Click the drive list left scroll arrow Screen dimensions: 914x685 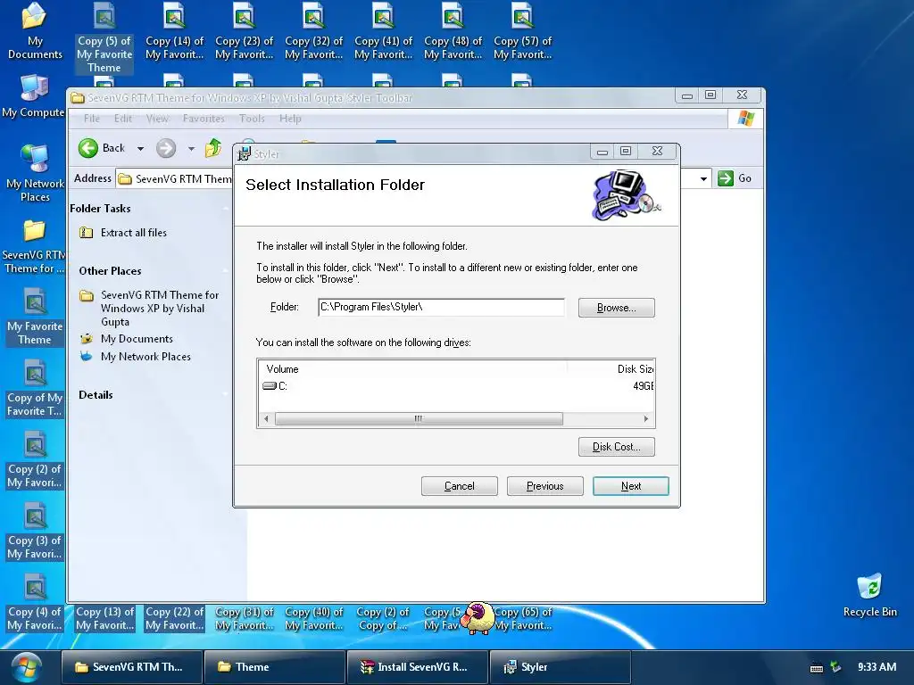(266, 419)
